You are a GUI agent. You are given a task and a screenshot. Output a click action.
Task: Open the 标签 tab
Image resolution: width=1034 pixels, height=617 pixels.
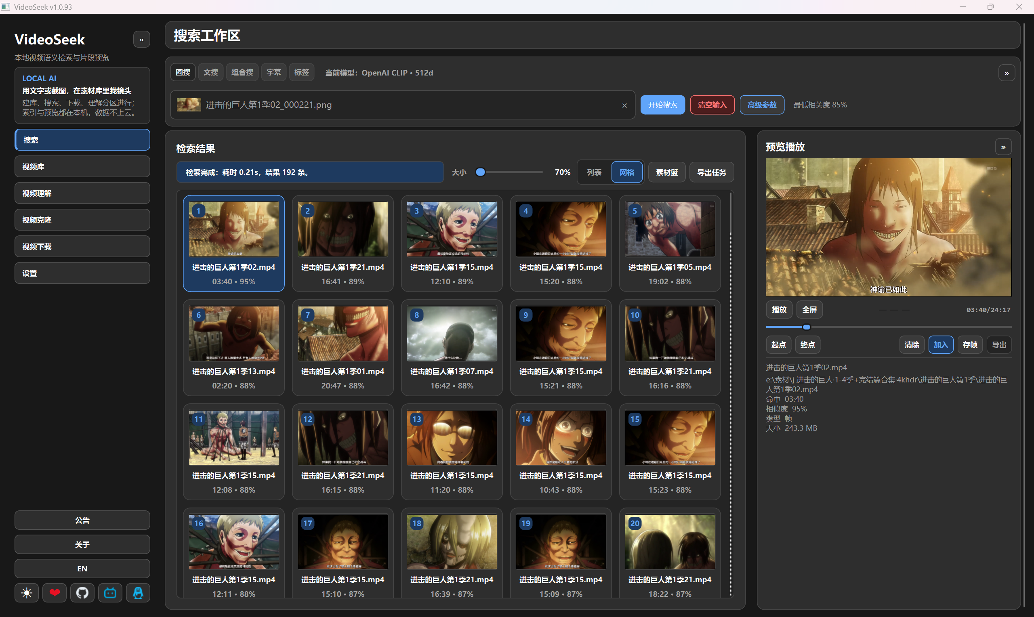tap(301, 72)
